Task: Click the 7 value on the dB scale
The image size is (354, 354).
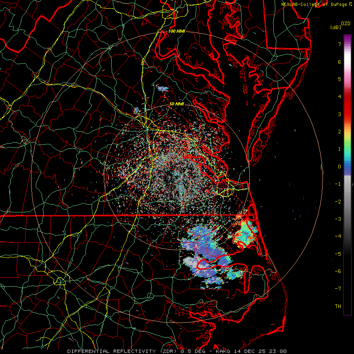Action: click(x=339, y=44)
